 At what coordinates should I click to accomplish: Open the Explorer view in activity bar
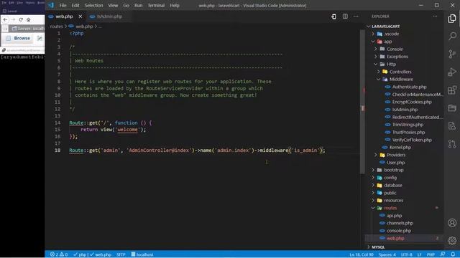coord(452,19)
